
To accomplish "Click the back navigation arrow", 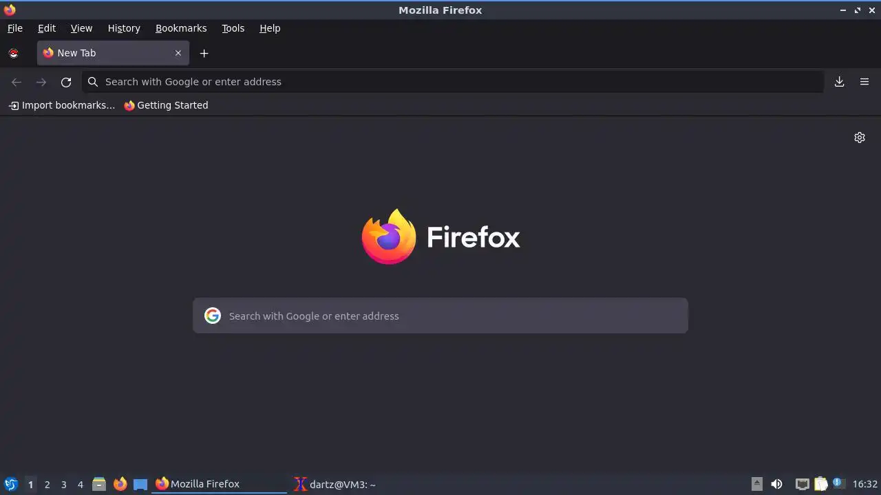I will [x=17, y=82].
